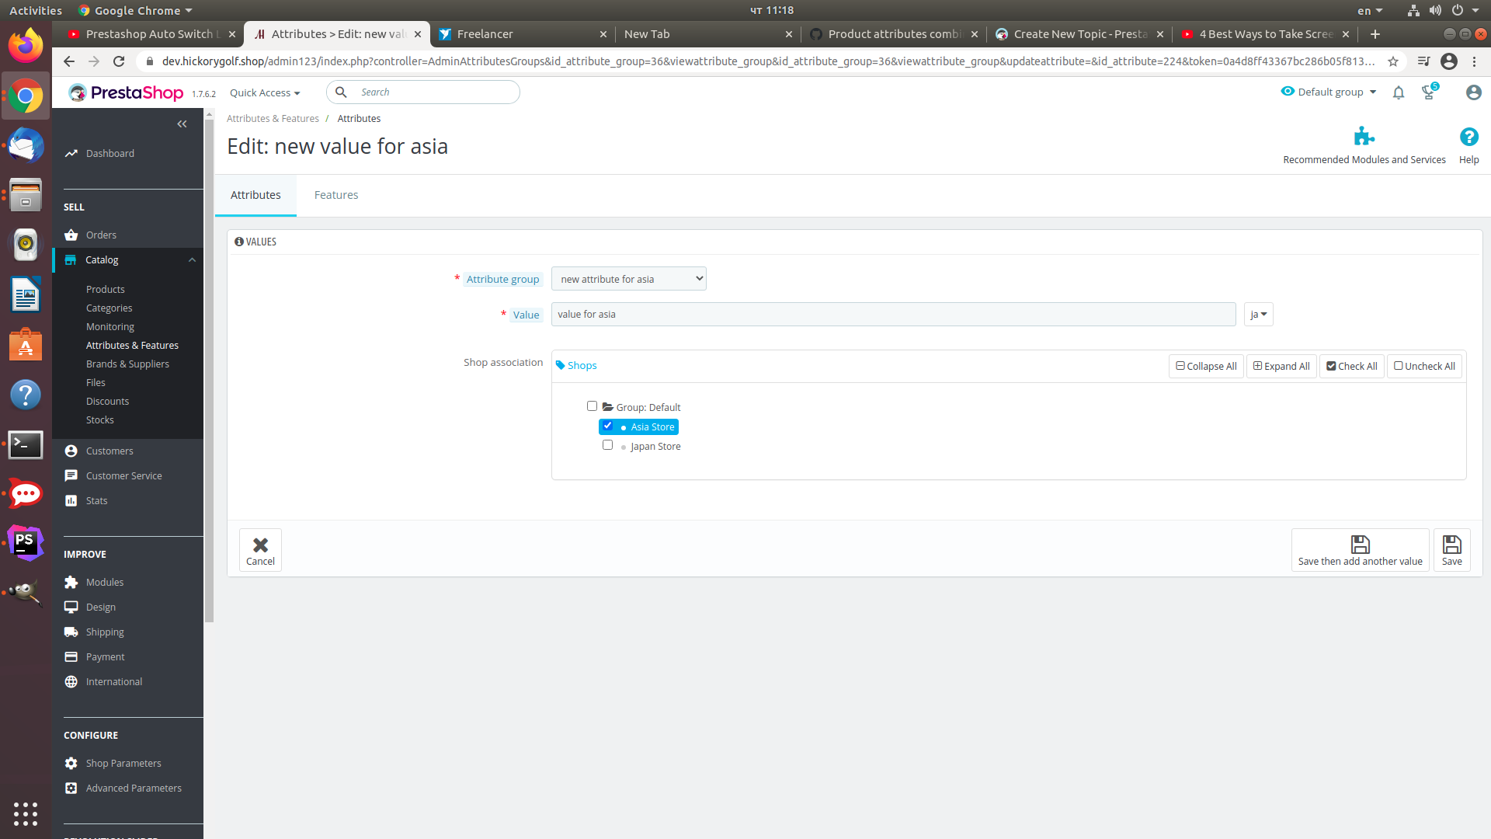Open the en keyboard language indicator
The height and width of the screenshot is (839, 1491).
pyautogui.click(x=1370, y=10)
